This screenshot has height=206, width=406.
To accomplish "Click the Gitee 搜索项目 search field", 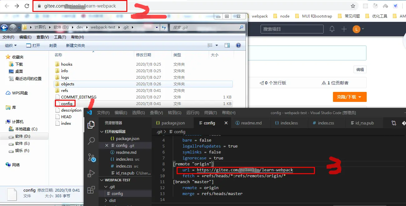I will click(x=292, y=29).
